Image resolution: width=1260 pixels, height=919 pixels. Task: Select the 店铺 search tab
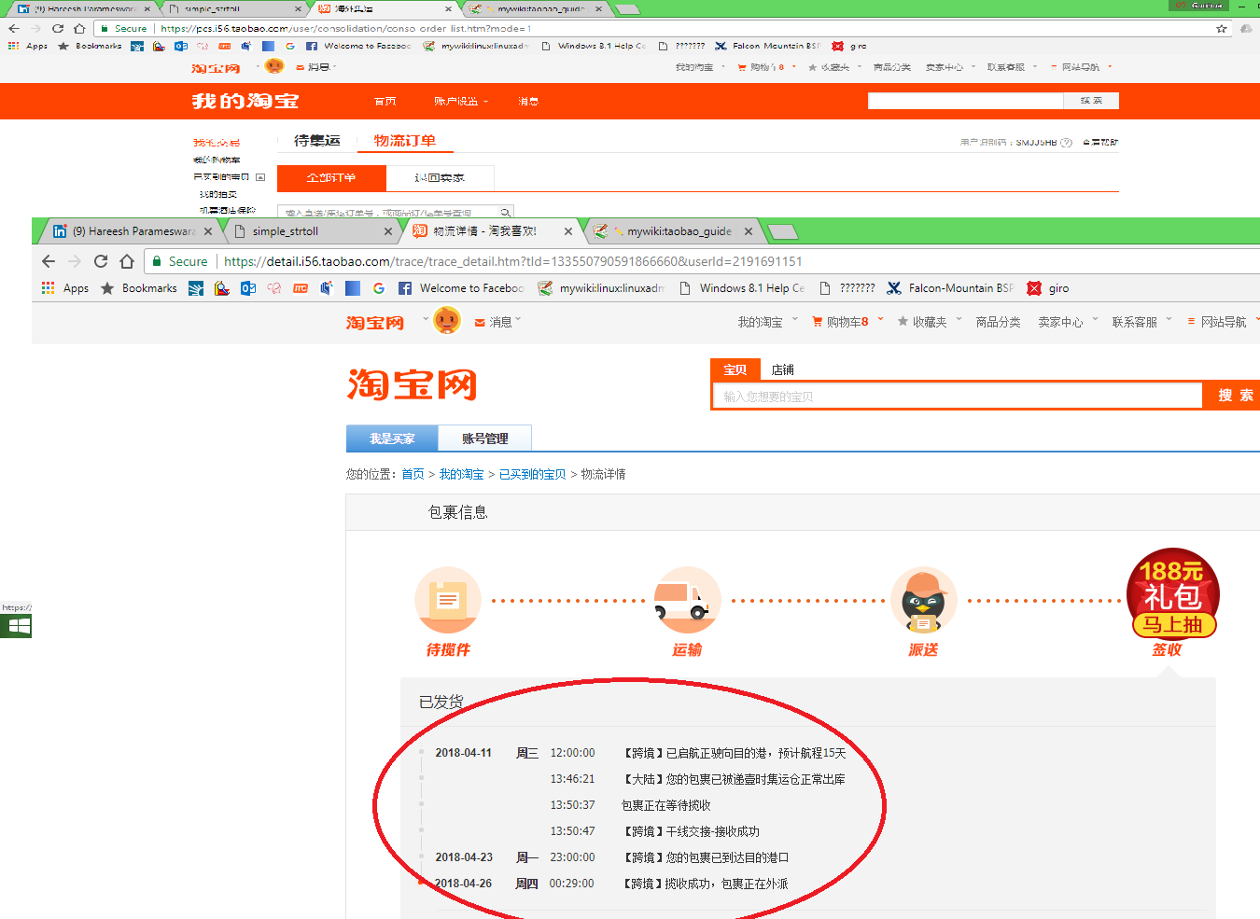point(782,369)
